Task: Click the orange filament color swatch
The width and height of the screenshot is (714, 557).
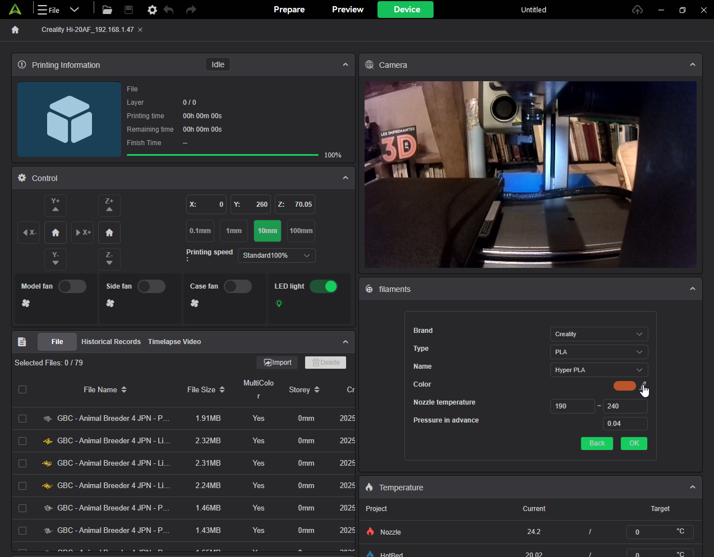Action: (x=624, y=386)
